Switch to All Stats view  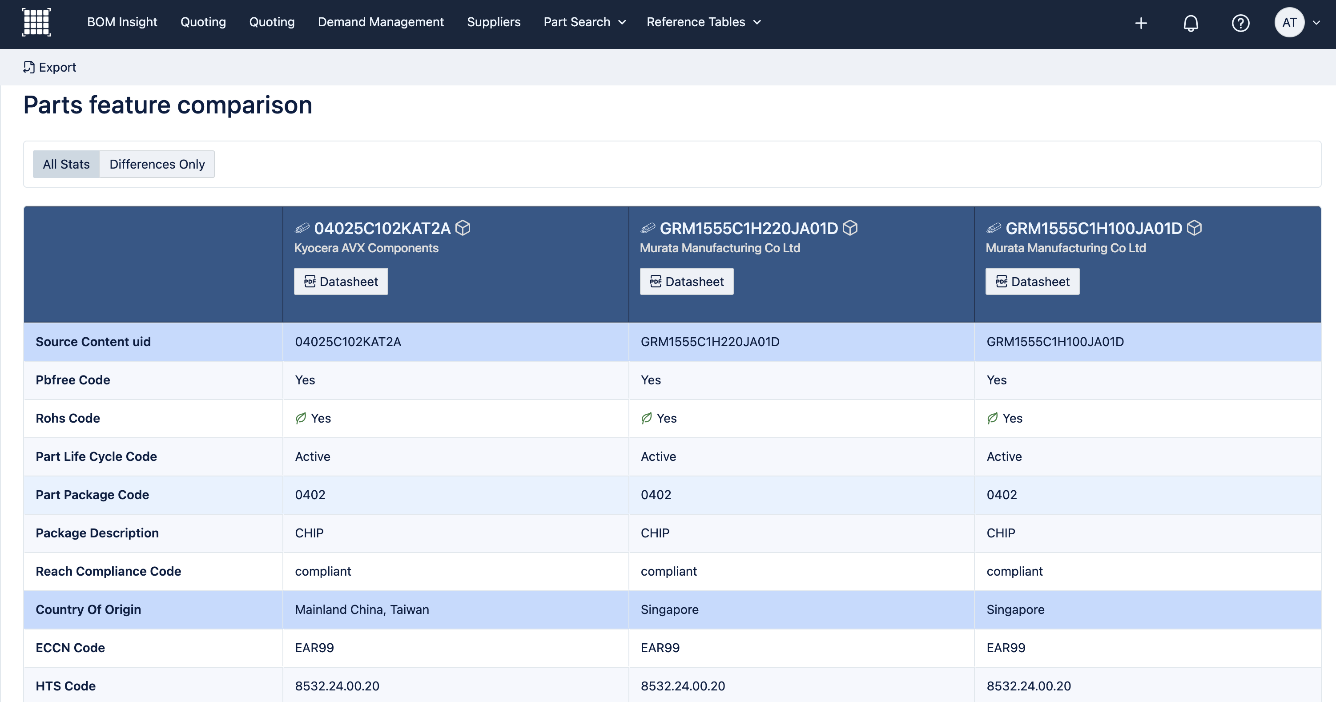coord(66,164)
